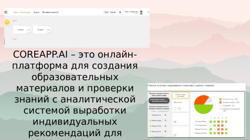Screen dimensions: 250x140
Task: Click fourth-row orange X in column 3
Action: point(218,133)
